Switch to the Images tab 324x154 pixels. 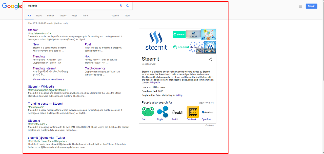pos(51,16)
